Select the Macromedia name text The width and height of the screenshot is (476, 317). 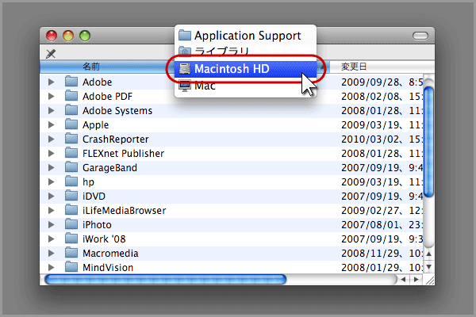click(x=110, y=254)
